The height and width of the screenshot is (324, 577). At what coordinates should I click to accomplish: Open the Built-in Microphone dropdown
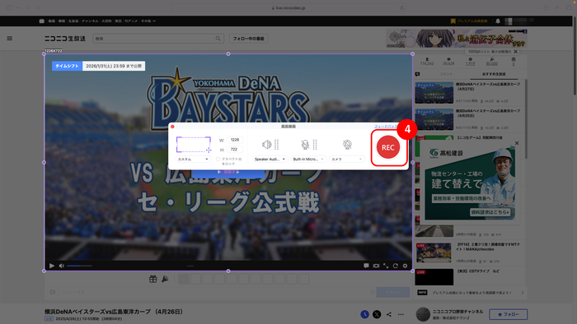tap(308, 160)
